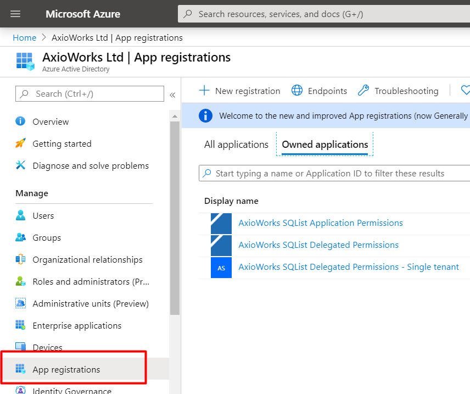Click the sidebar scrollbar up arrow
This screenshot has height=394, width=470.
(x=175, y=116)
